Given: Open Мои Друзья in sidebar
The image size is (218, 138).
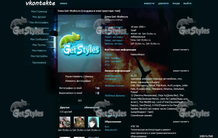Looking at the screenshot, I should tap(39, 17).
